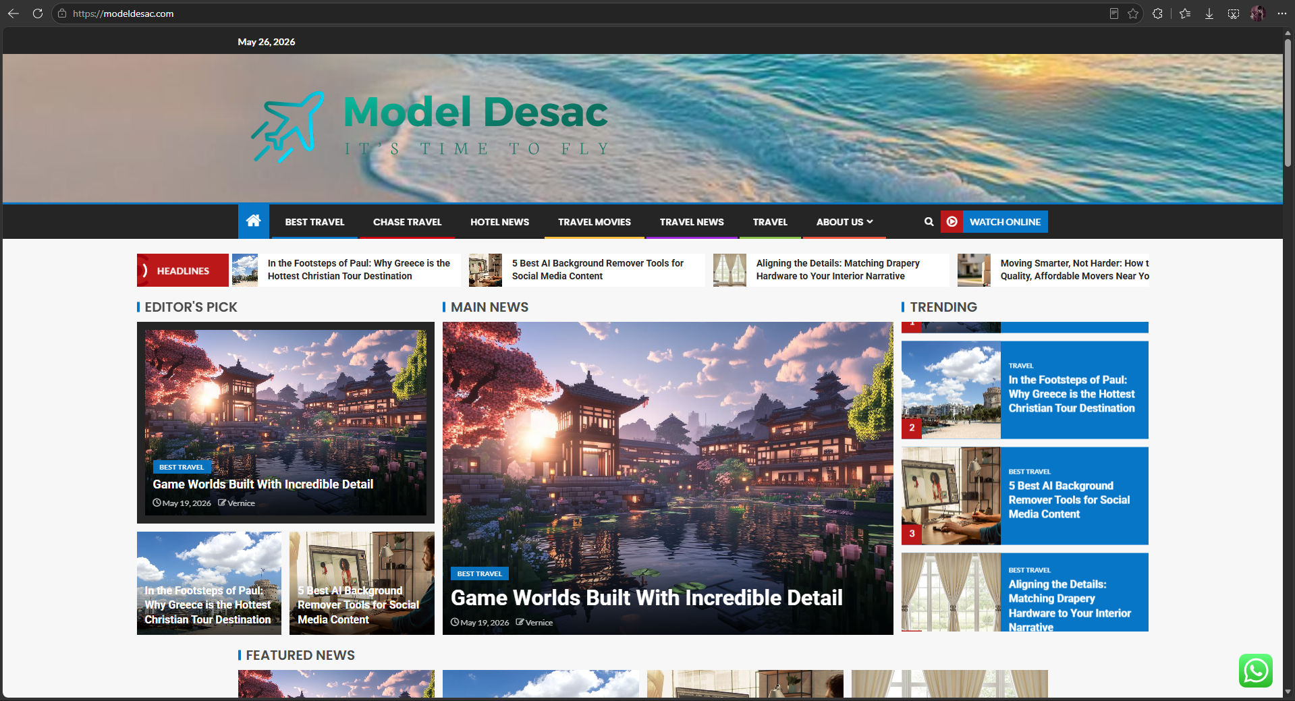Click the home icon in navigation bar
The height and width of the screenshot is (701, 1295).
point(254,221)
